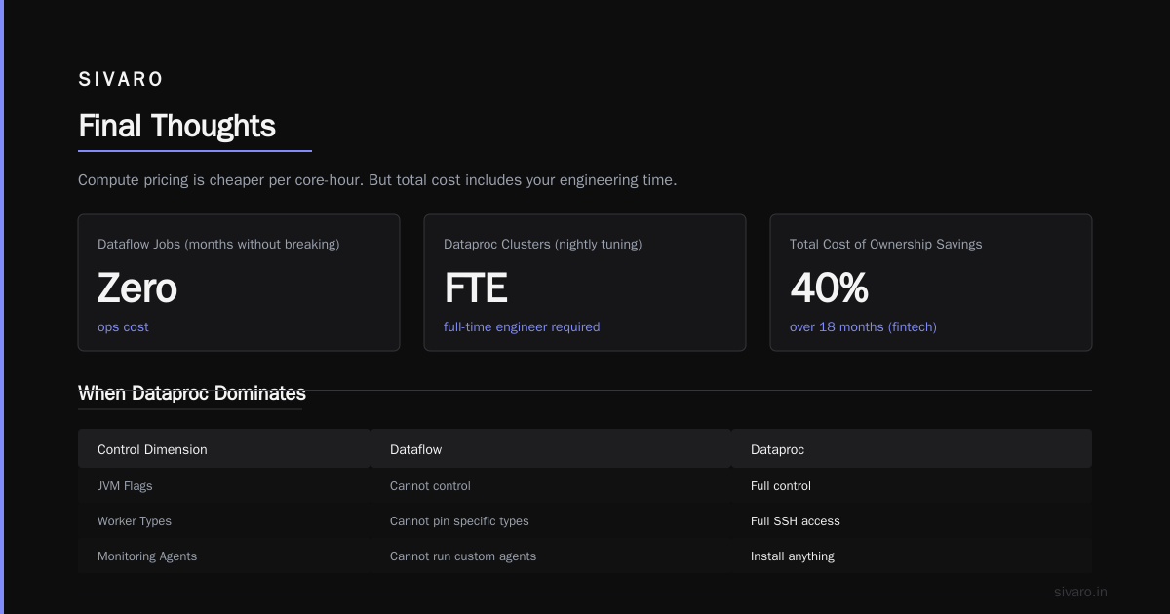Click the JVM Flags row label
Image resolution: width=1170 pixels, height=614 pixels.
click(125, 486)
